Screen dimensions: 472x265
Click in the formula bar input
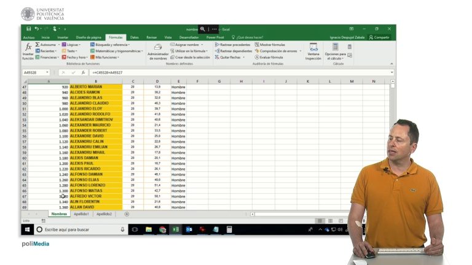234,72
